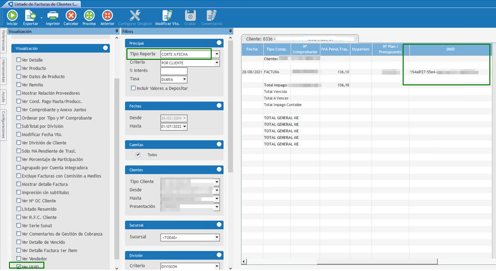Image resolution: width=496 pixels, height=271 pixels.
Task: Collapse the Principal section
Action: 219,43
